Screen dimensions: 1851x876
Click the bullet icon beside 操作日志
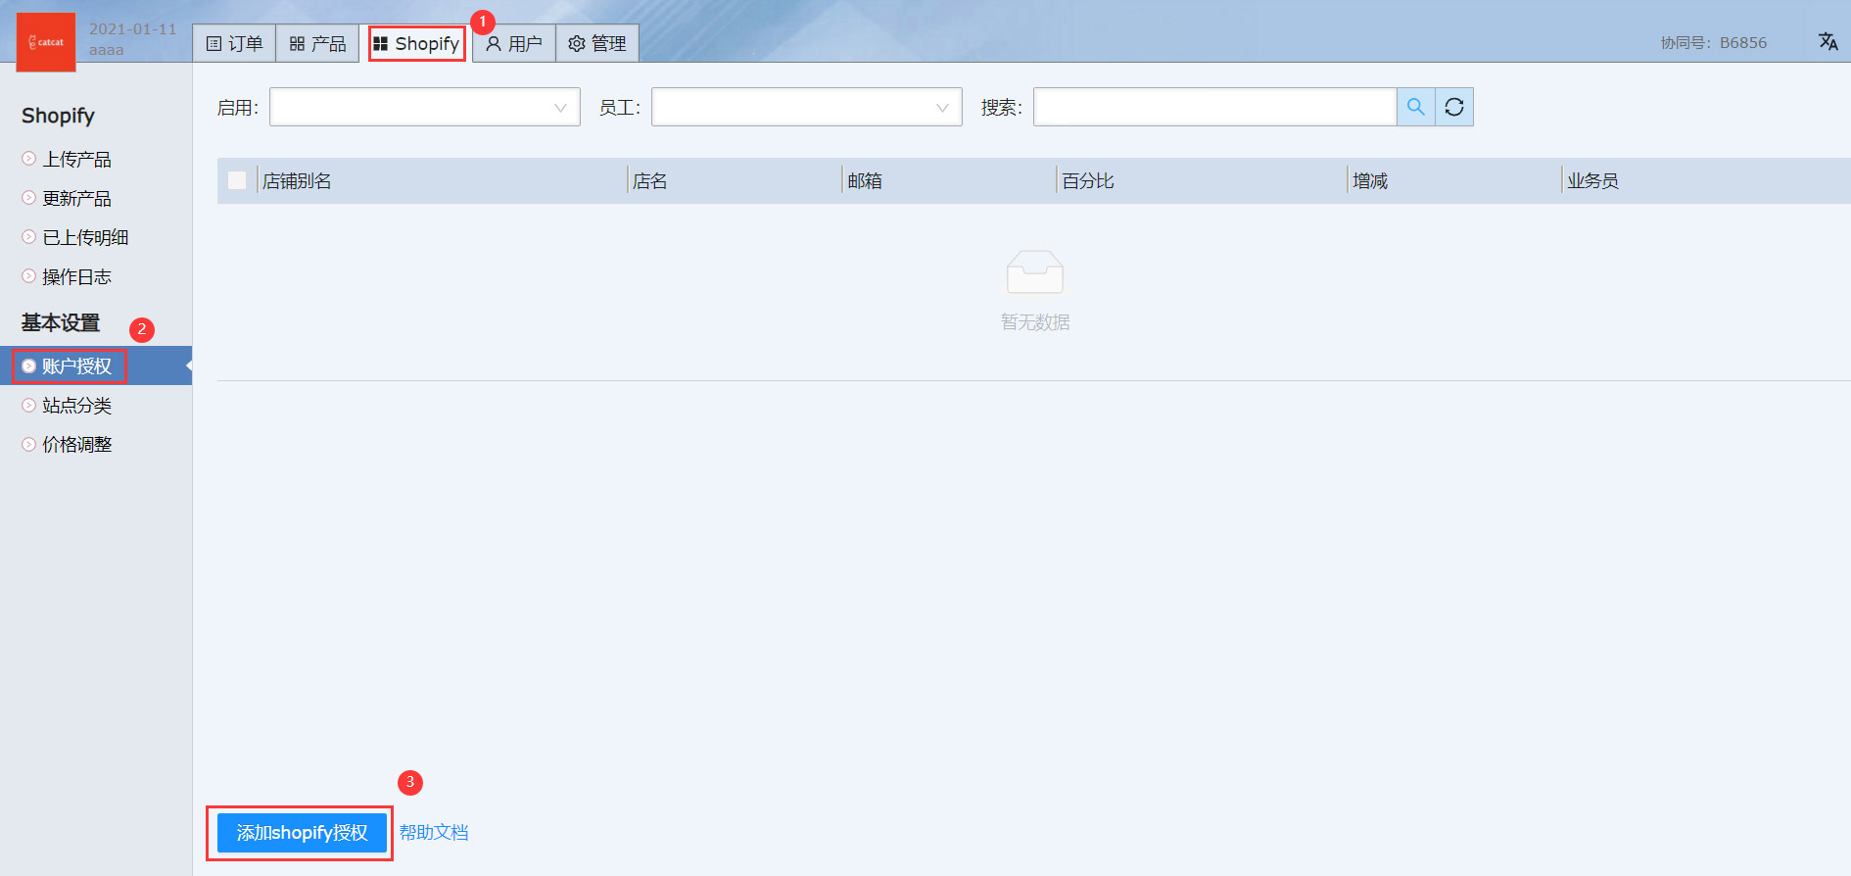(29, 275)
